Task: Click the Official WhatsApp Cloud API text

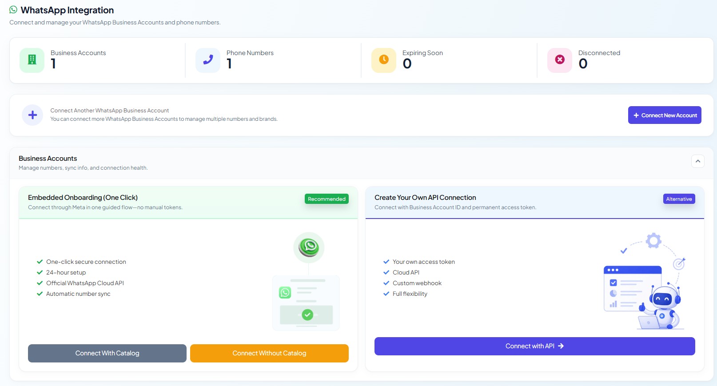Action: tap(85, 283)
